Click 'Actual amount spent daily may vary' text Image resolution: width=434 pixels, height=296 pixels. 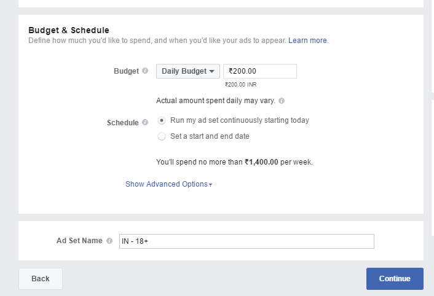point(216,101)
